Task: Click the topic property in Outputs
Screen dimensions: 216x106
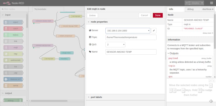Action: tap(172, 66)
